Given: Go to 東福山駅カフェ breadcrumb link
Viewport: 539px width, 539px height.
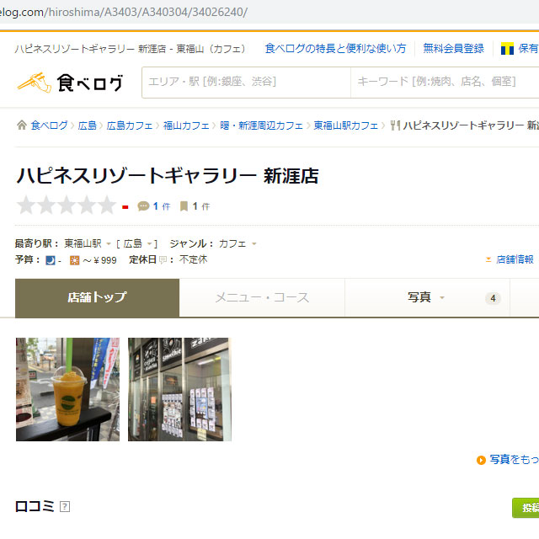Looking at the screenshot, I should point(345,125).
